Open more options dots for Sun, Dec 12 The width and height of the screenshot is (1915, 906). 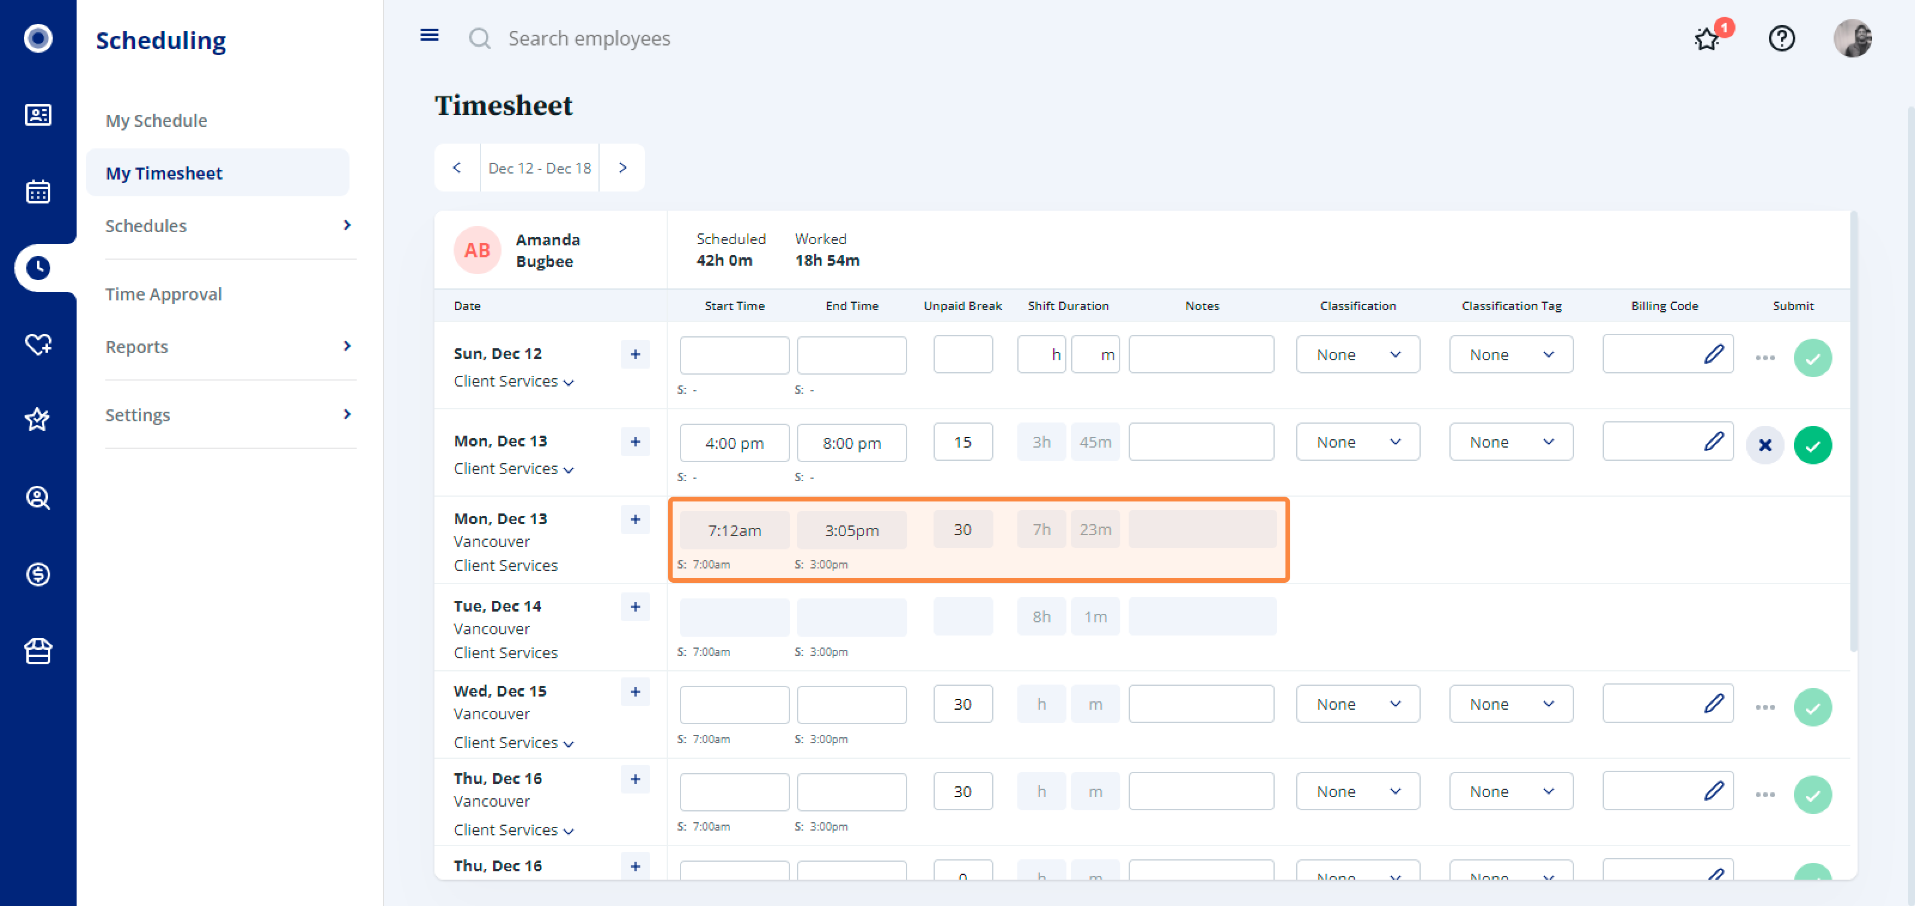pyautogui.click(x=1765, y=358)
